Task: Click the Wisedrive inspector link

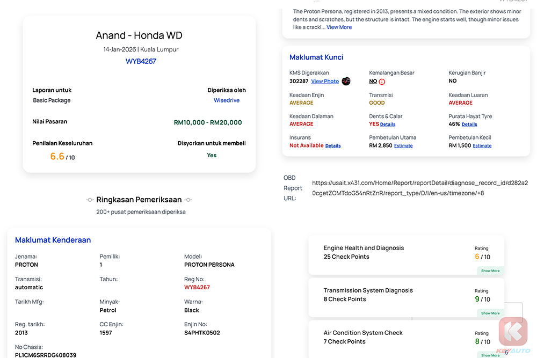Action: [x=227, y=100]
